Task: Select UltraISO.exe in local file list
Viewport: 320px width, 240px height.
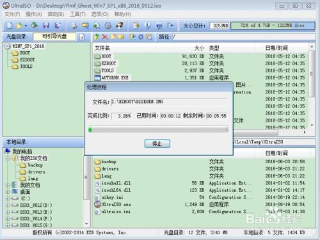Action: [x=113, y=204]
